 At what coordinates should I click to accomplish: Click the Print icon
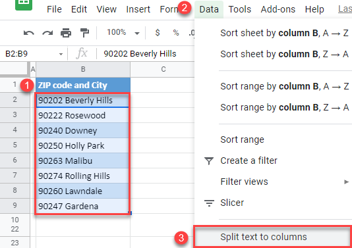pos(66,33)
